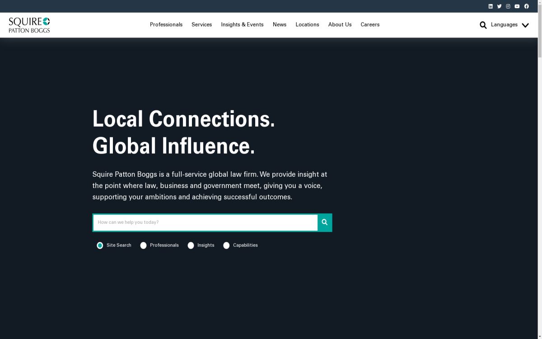The image size is (542, 339).
Task: Visit the YouTube channel icon
Action: click(x=517, y=6)
